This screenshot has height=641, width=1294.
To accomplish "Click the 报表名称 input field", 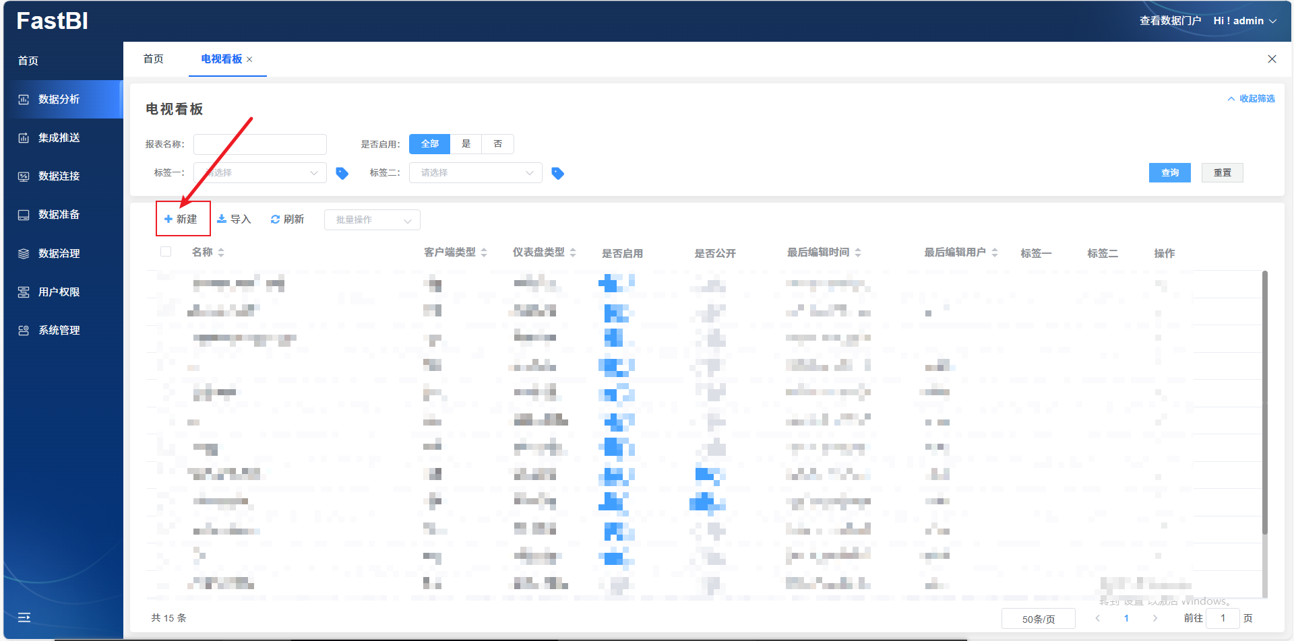I will click(x=260, y=144).
